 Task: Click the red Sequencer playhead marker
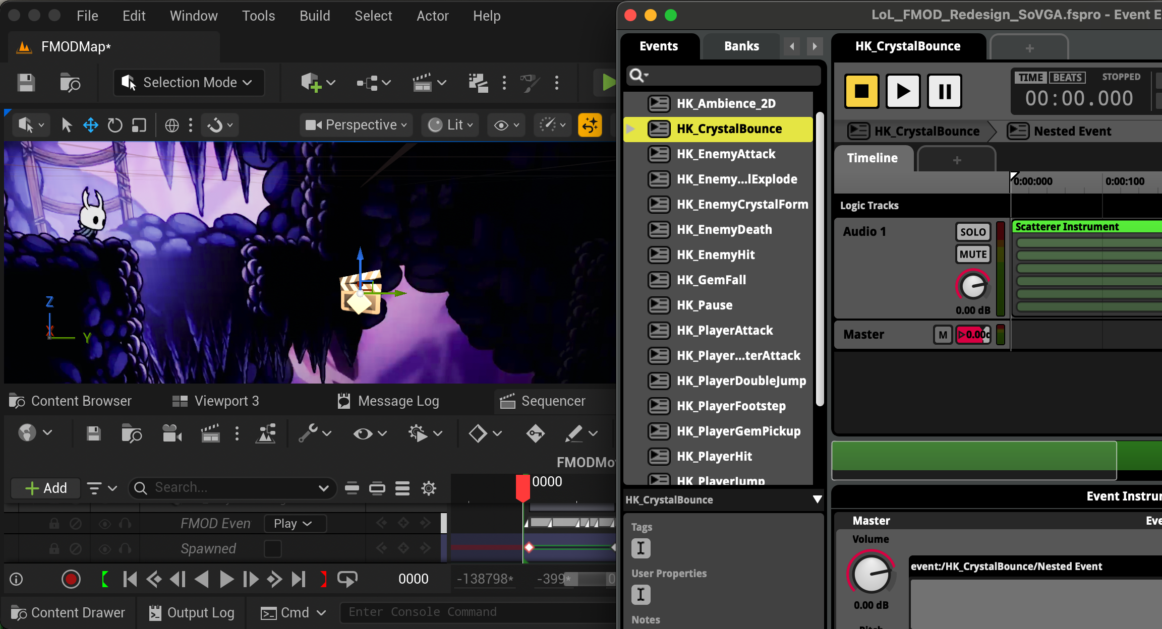(523, 488)
